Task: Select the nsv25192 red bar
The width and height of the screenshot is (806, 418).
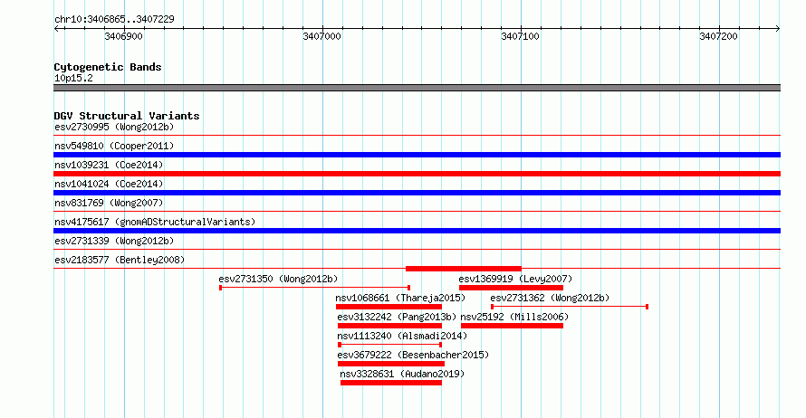Action: tap(512, 326)
